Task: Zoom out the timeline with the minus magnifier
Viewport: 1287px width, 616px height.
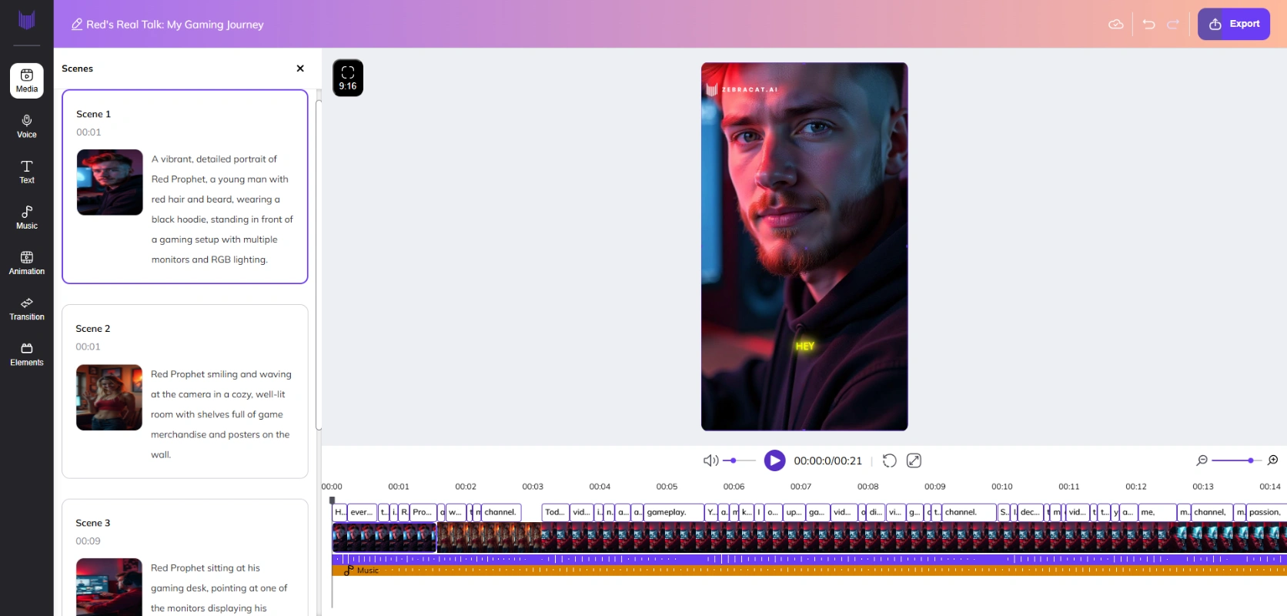Action: click(1202, 460)
